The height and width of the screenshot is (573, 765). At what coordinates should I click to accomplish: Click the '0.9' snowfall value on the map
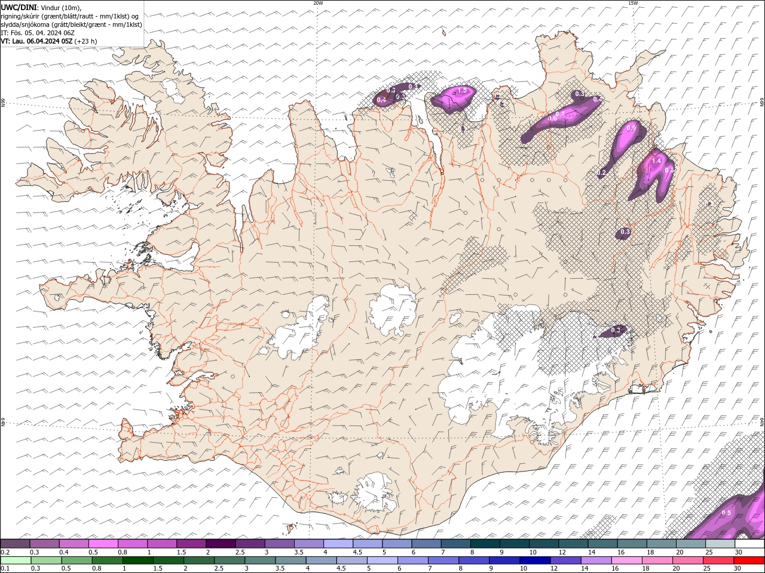click(x=631, y=128)
